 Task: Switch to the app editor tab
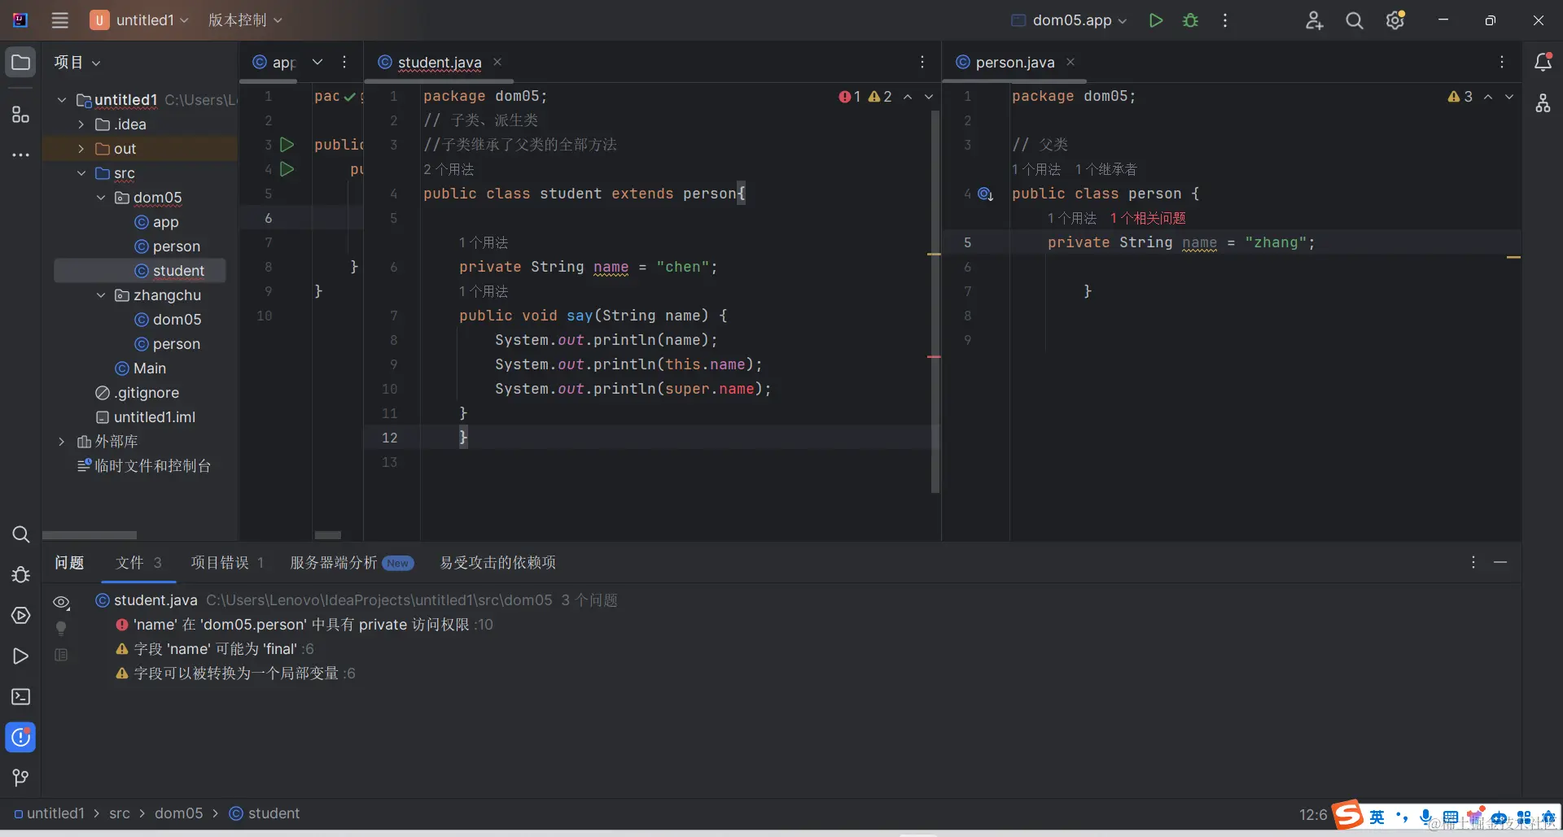[x=275, y=63]
